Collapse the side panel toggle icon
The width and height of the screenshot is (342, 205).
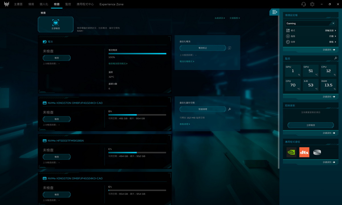pos(274,12)
